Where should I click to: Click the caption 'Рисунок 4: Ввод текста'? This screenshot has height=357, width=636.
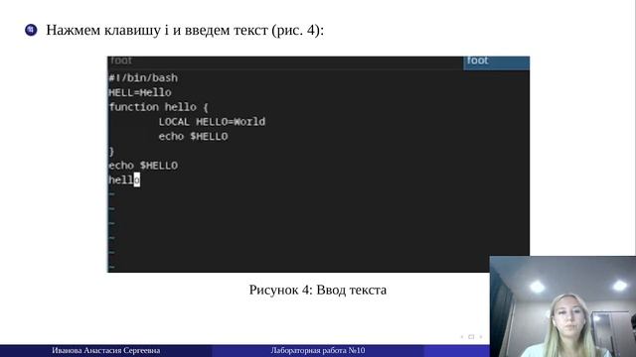(x=318, y=290)
